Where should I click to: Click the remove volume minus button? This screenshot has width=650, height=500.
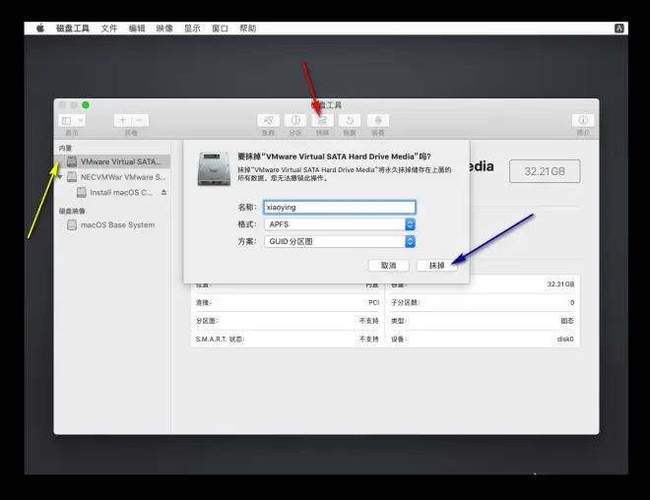coord(140,120)
